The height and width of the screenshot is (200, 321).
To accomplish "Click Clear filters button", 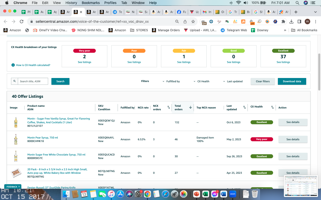I will pos(263,81).
